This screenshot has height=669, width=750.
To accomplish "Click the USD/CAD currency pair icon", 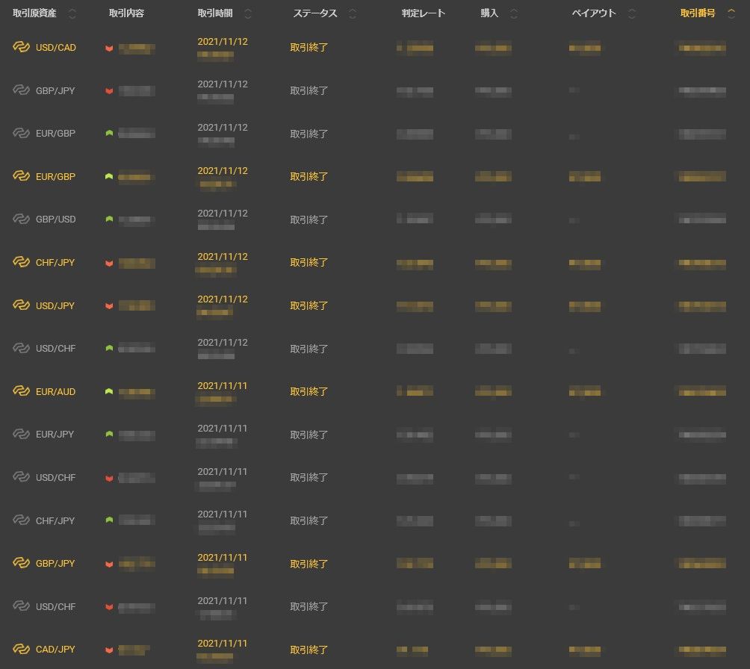I will 21,48.
